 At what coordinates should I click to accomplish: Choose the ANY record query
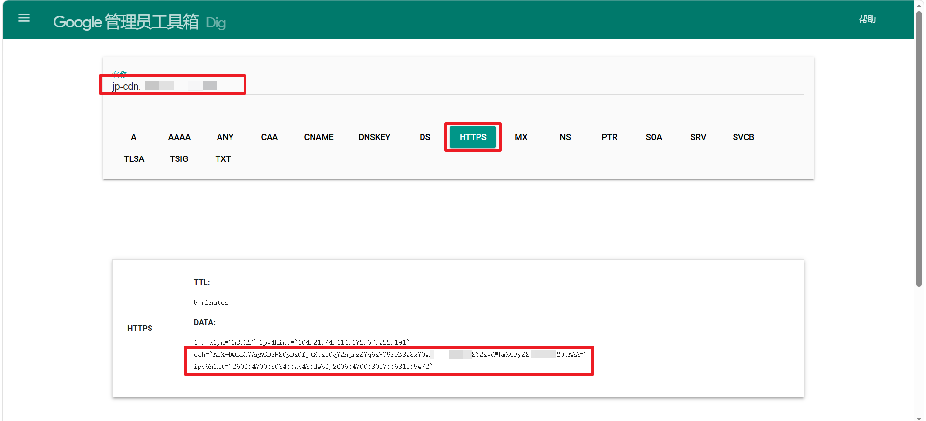[x=225, y=137]
